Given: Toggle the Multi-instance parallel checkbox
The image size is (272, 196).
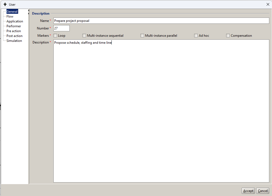Looking at the screenshot, I should tap(142, 36).
